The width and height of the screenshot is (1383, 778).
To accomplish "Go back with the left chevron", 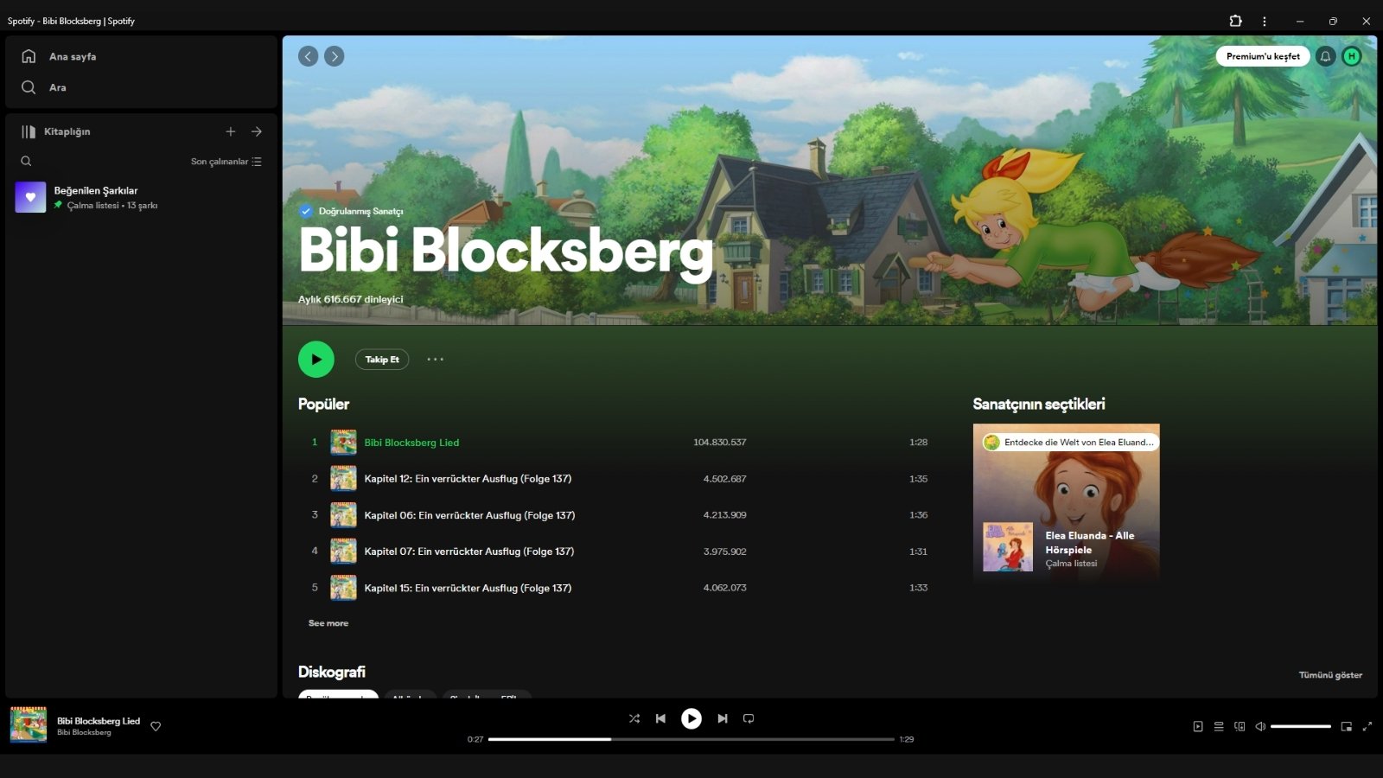I will tap(308, 56).
